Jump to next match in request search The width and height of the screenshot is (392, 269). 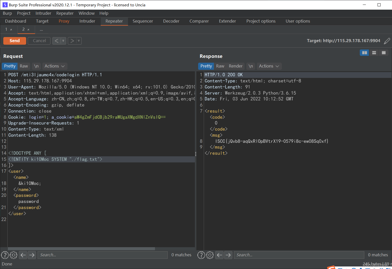(x=32, y=255)
